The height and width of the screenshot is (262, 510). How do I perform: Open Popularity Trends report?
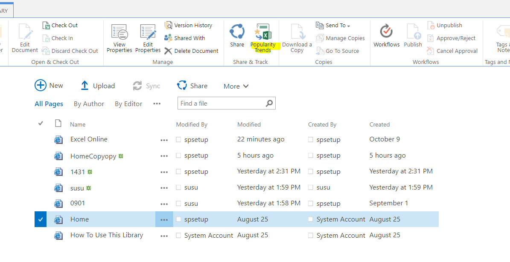click(263, 38)
